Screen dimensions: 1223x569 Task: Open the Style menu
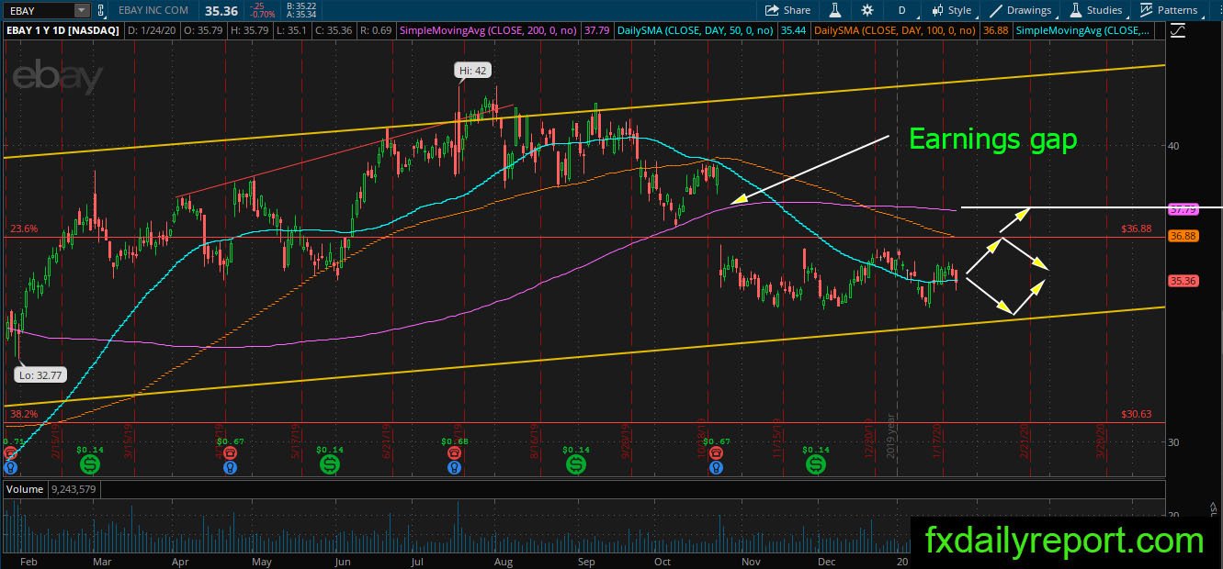tap(952, 10)
